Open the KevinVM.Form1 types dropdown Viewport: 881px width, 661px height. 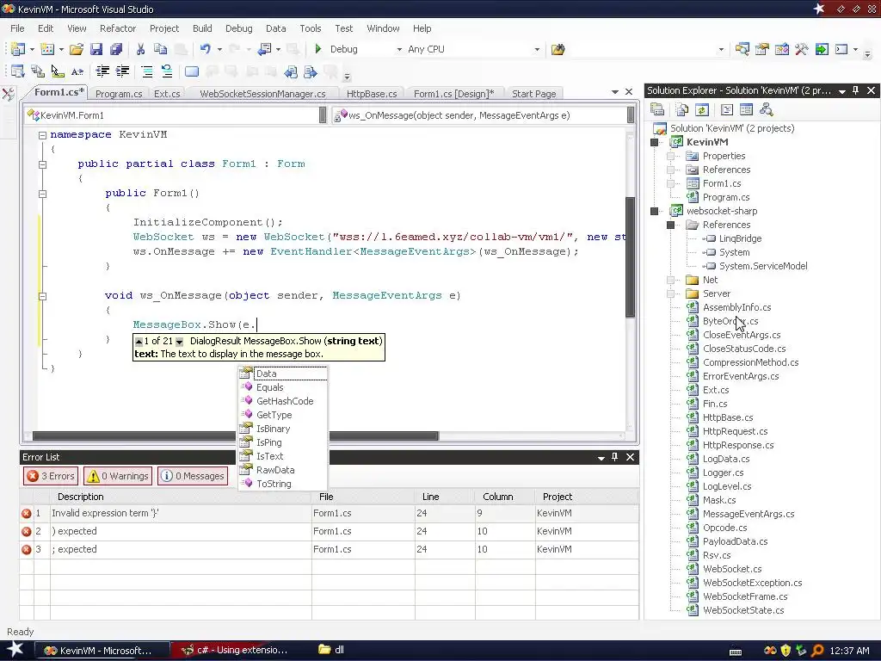tap(323, 115)
